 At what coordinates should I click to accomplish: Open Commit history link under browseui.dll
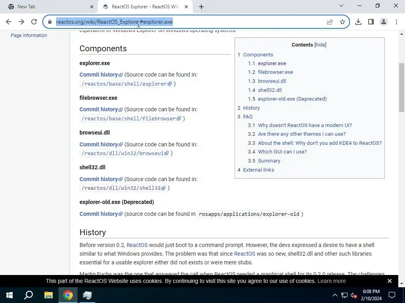click(x=101, y=144)
